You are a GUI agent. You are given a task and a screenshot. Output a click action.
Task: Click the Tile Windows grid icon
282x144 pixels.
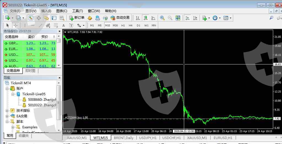click(178, 18)
